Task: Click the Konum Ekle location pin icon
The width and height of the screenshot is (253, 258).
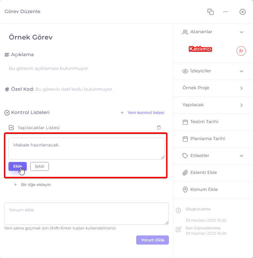Action: coord(185,190)
